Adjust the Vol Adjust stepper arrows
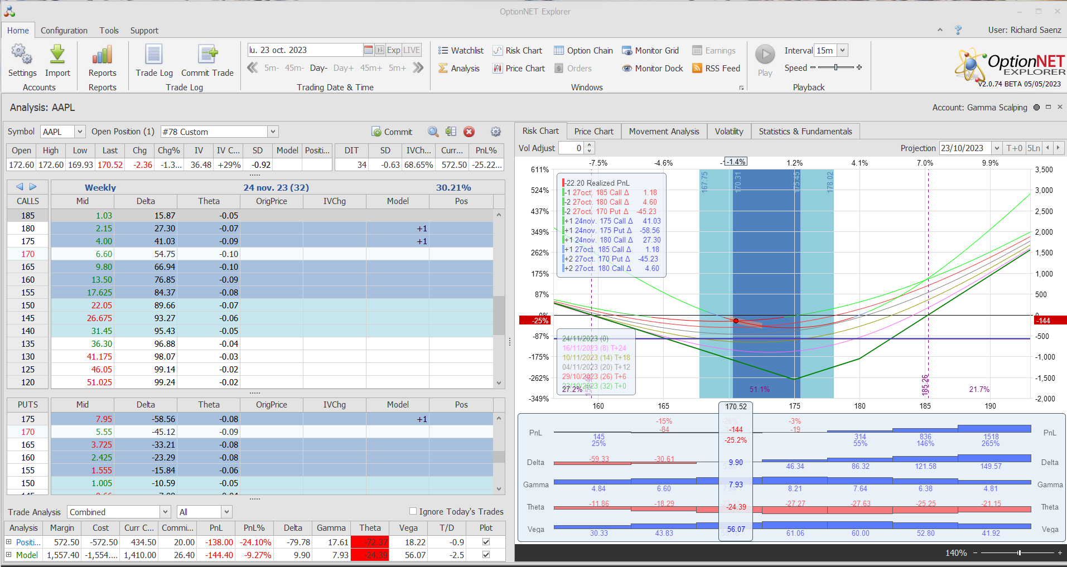Viewport: 1067px width, 567px height. tap(590, 148)
